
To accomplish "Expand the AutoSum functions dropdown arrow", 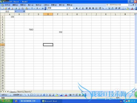I will click(39, 8).
